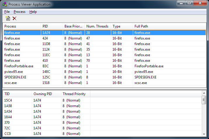This screenshot has height=139, width=209.
Task: Select the FirefoxPortable.exe process name
Action: coord(19,66)
